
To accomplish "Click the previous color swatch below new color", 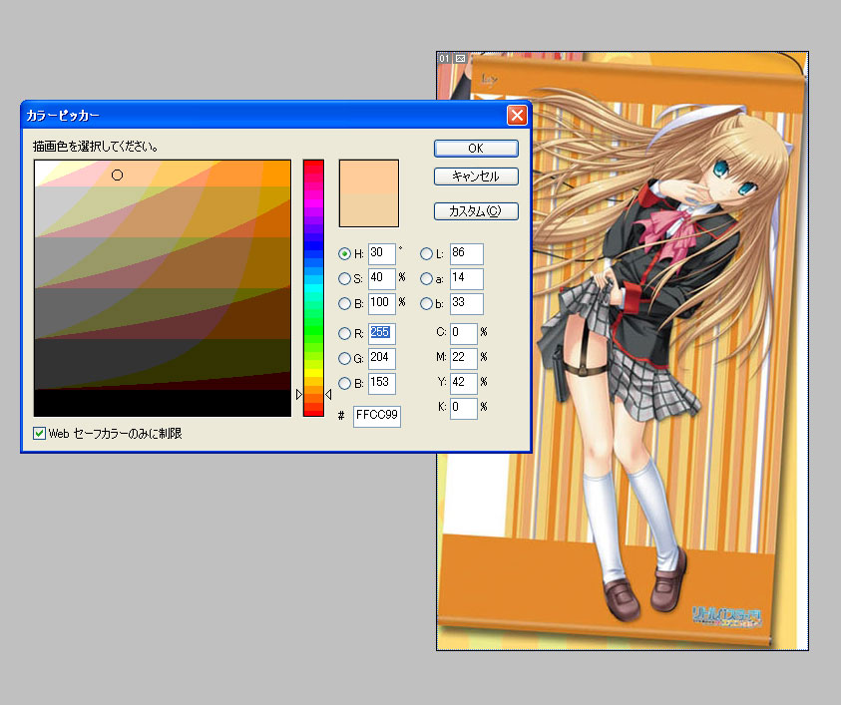I will (369, 209).
